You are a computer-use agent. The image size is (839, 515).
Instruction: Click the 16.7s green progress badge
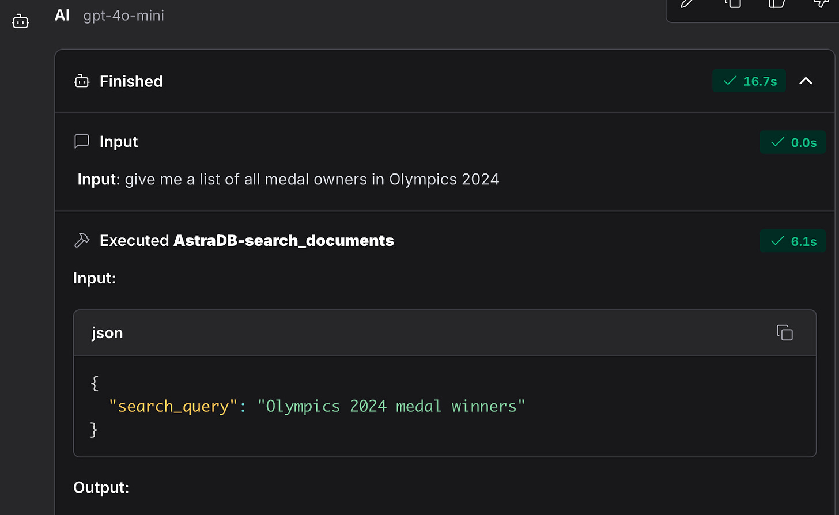point(749,81)
